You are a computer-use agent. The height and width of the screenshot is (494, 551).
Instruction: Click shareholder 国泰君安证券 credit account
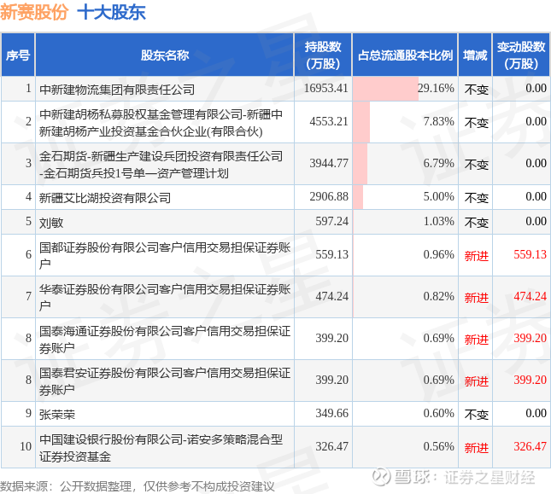point(165,381)
